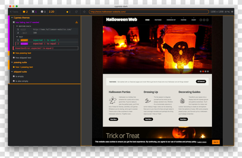
Task: Open the Learn more cookie policy link
Action: click(x=202, y=142)
